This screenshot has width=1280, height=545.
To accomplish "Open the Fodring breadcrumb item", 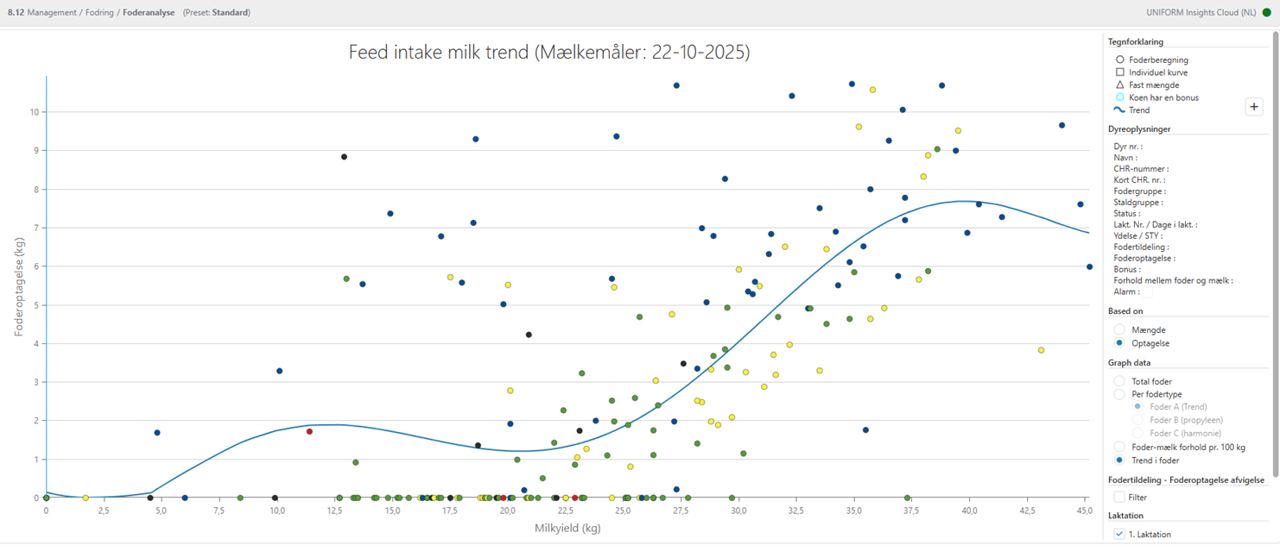I will click(99, 13).
